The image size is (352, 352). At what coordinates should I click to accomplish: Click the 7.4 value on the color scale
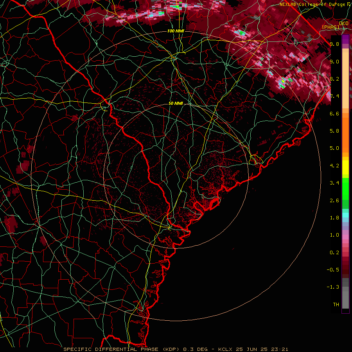point(334,96)
